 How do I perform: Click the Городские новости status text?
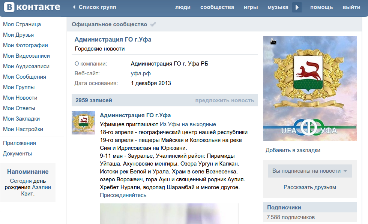tap(100, 49)
